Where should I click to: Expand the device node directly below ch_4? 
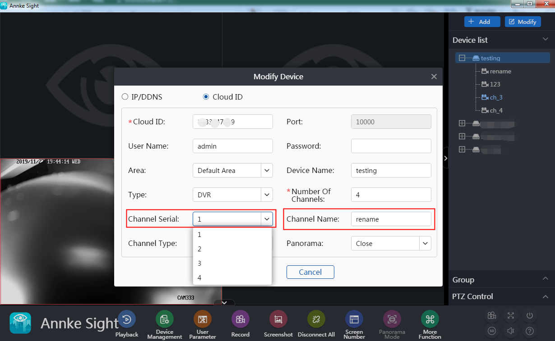pyautogui.click(x=462, y=123)
